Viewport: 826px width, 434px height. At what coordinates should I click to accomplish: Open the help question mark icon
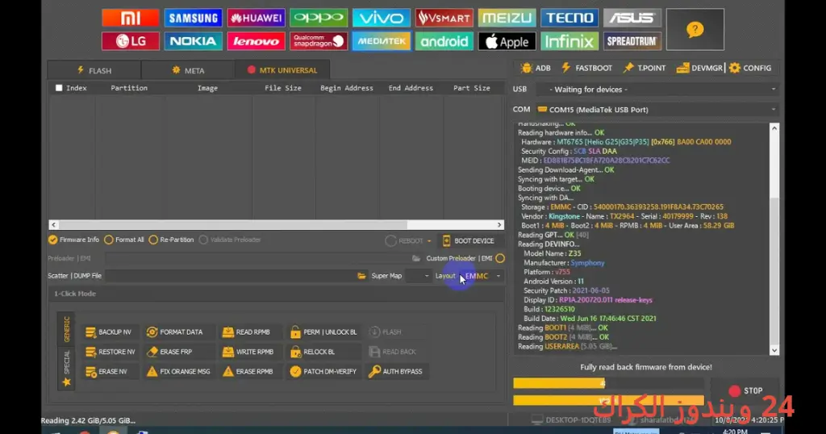pyautogui.click(x=695, y=30)
